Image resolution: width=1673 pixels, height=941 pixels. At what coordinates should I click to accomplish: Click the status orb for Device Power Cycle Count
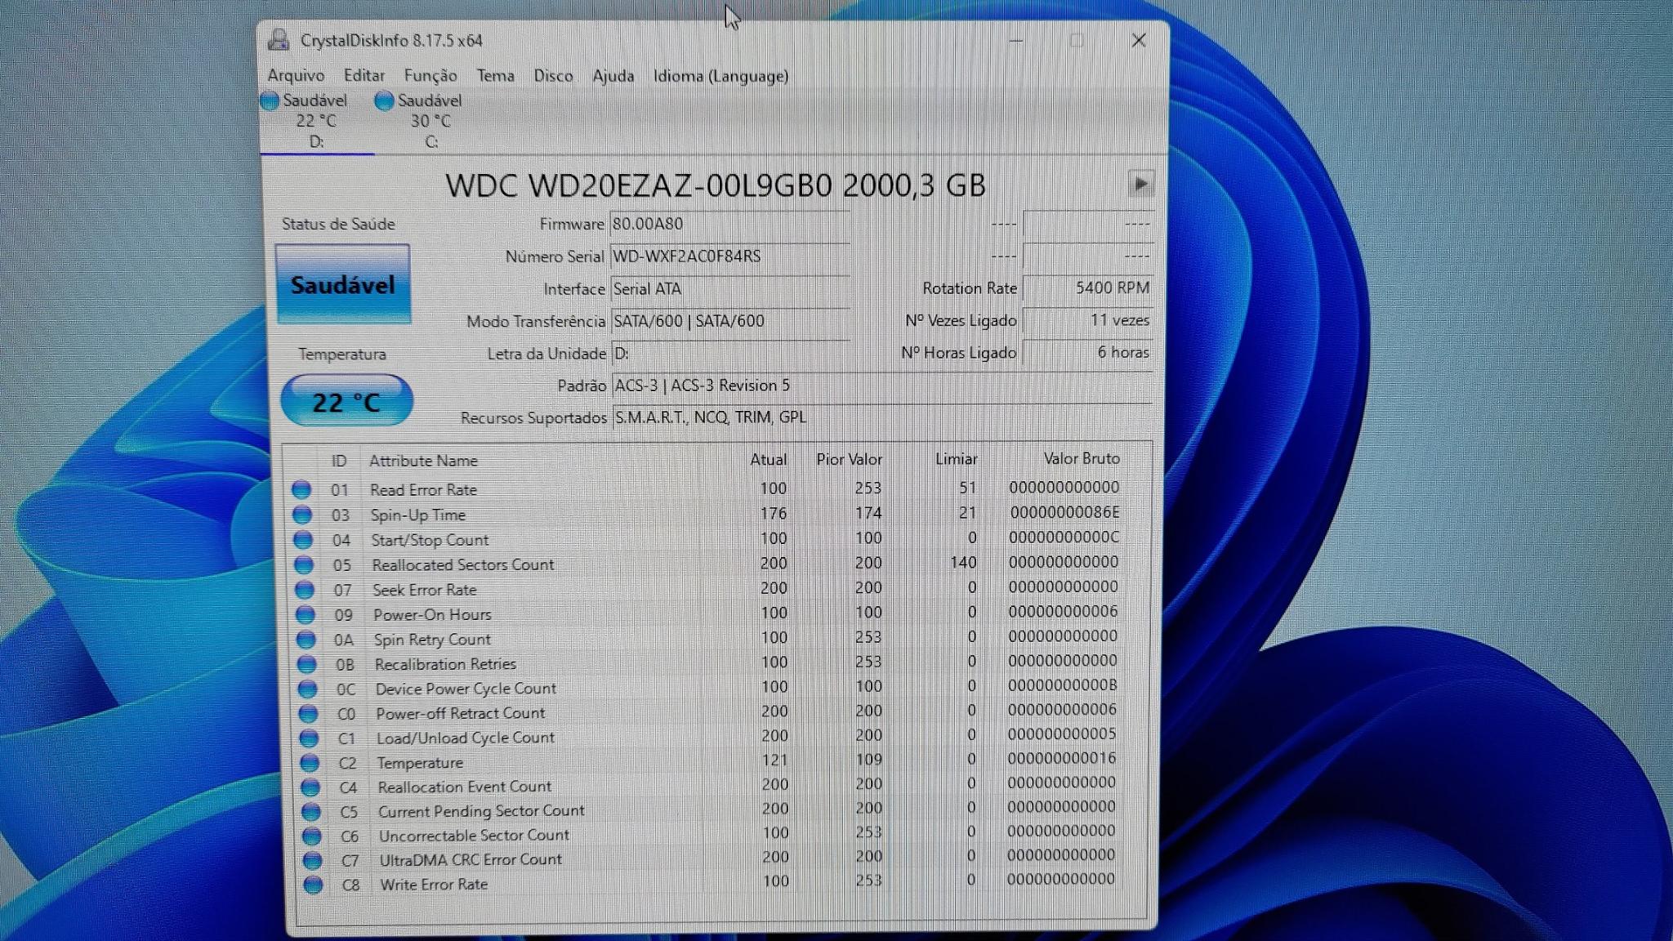point(308,689)
